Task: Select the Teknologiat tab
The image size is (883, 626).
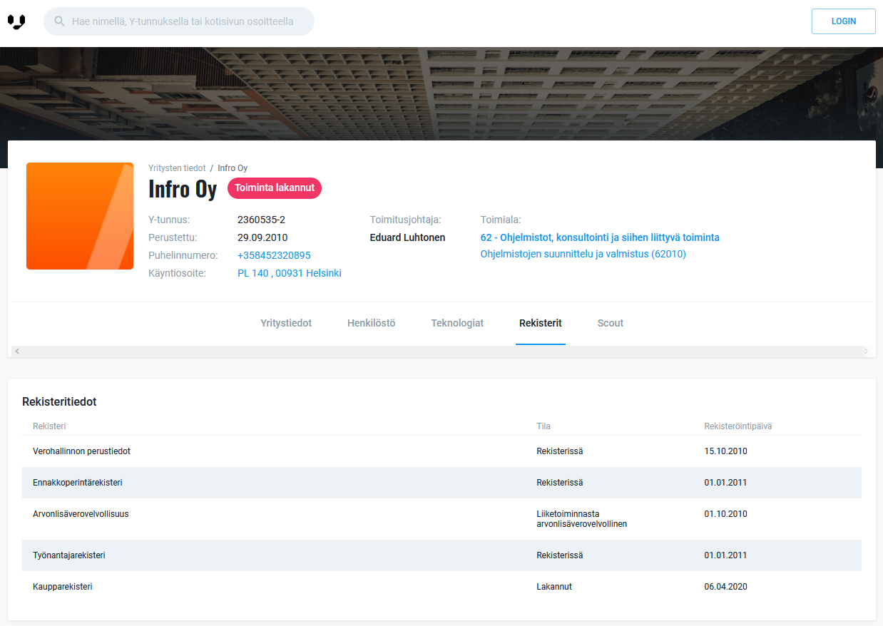Action: point(457,323)
